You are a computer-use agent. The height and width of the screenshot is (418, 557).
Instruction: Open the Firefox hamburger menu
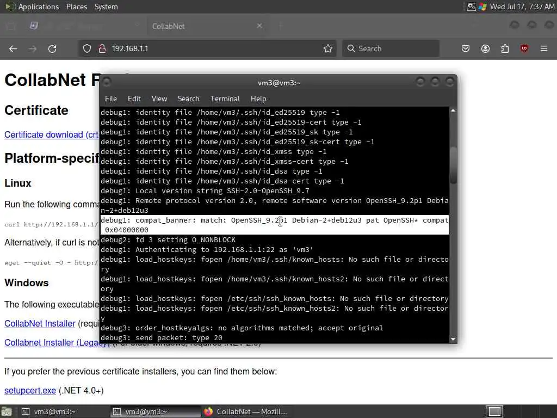point(544,48)
